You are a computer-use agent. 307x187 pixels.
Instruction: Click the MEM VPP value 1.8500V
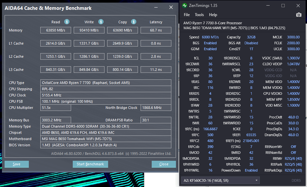coord(293,99)
